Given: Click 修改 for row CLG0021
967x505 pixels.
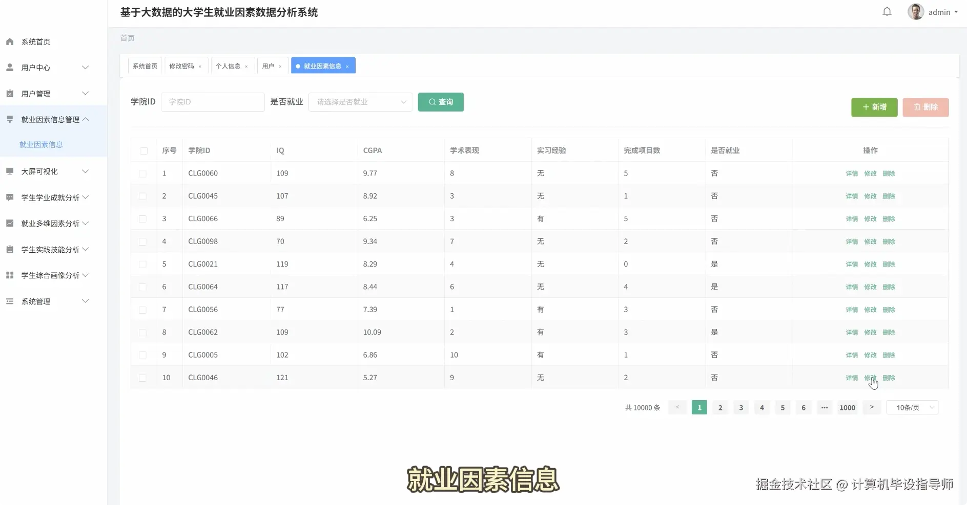Looking at the screenshot, I should point(870,264).
